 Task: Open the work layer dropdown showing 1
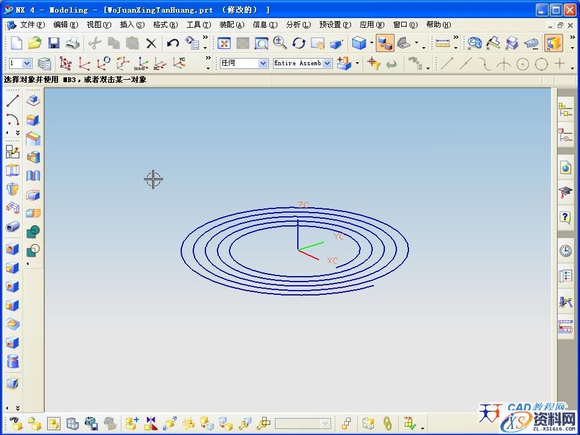click(x=19, y=63)
